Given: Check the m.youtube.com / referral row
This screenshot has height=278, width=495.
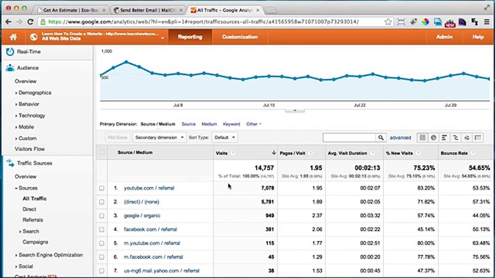Looking at the screenshot, I should 102,243.
